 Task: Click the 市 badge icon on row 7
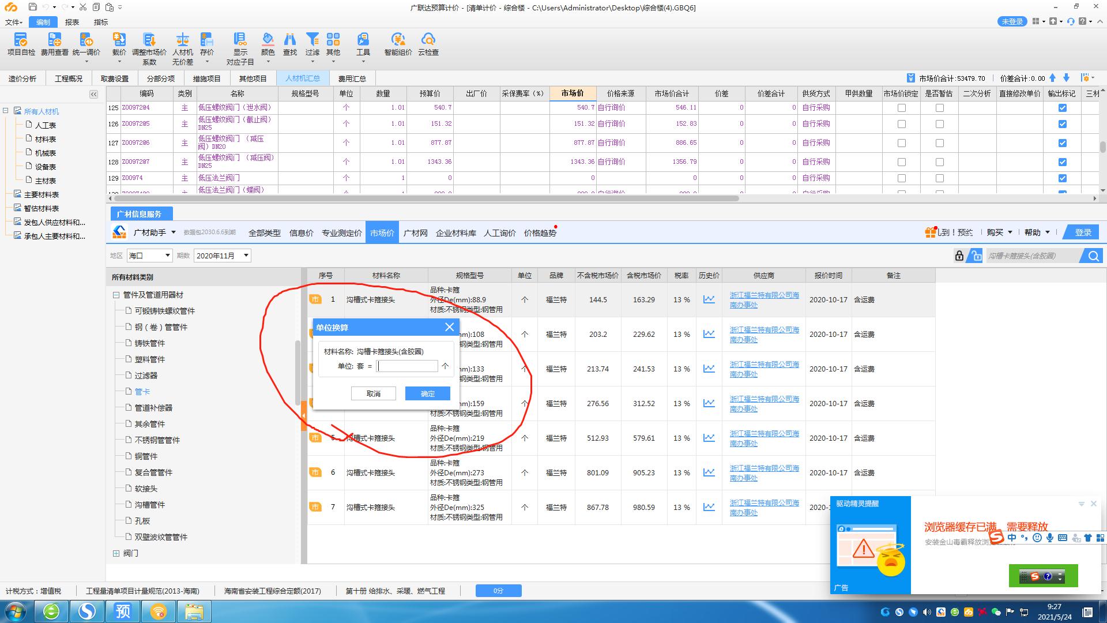pos(315,506)
